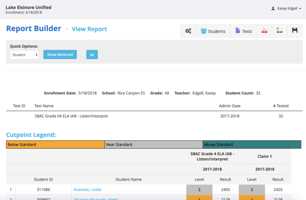Click the Above Standard teal legend swatch

252,145
